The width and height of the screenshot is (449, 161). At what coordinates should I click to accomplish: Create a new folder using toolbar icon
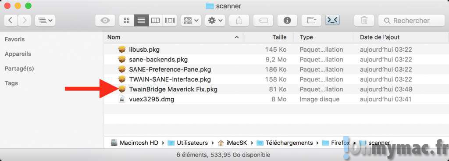(311, 20)
